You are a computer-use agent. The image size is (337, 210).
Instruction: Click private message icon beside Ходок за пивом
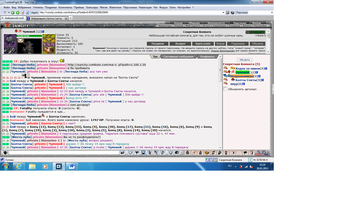[x=226, y=68]
